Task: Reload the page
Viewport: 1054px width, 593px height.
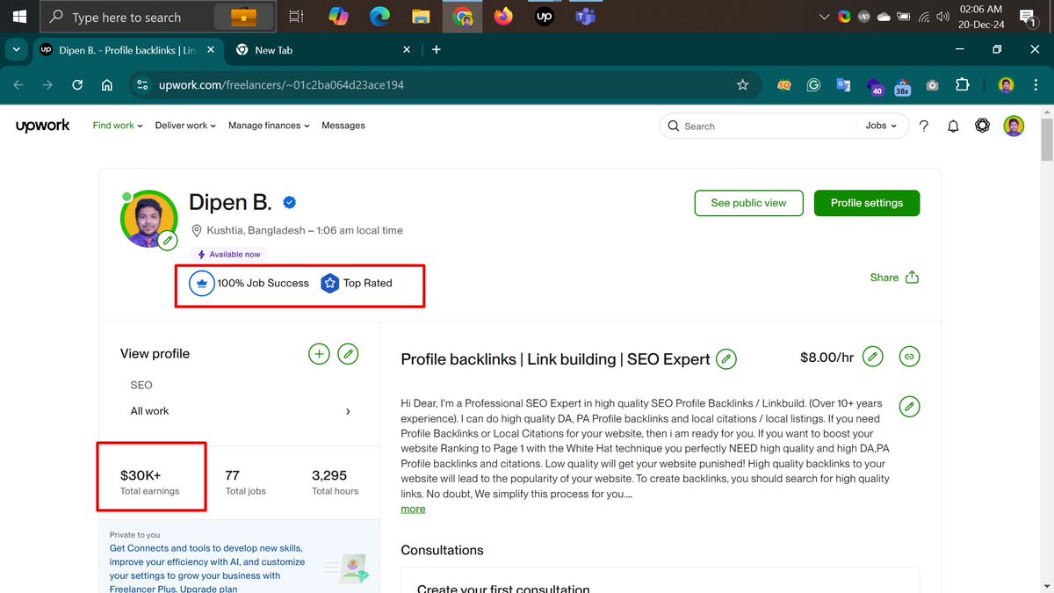Action: pyautogui.click(x=77, y=85)
